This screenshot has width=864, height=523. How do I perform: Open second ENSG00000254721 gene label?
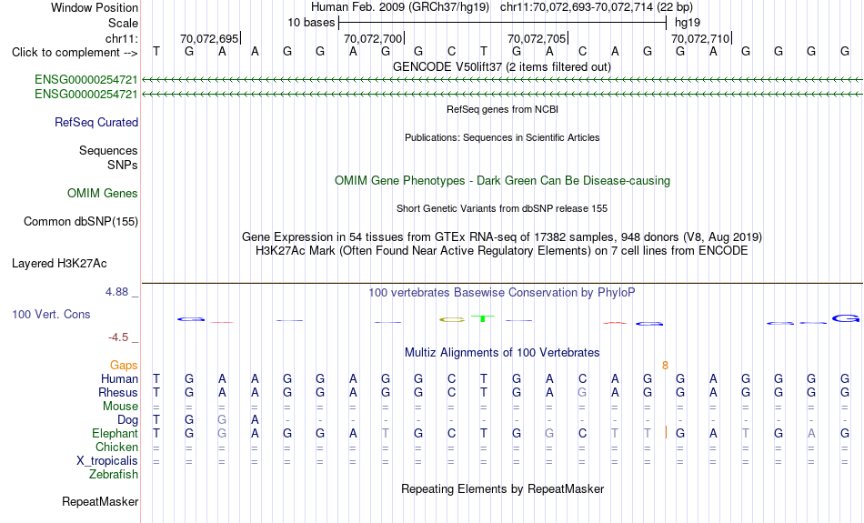86,95
